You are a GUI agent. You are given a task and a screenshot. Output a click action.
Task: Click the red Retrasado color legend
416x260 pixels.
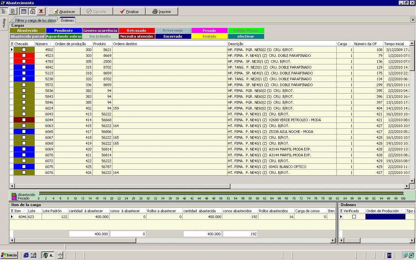coord(136,31)
